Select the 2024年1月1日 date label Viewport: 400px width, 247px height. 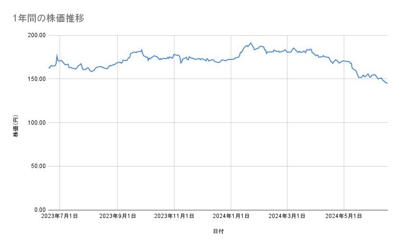point(231,217)
